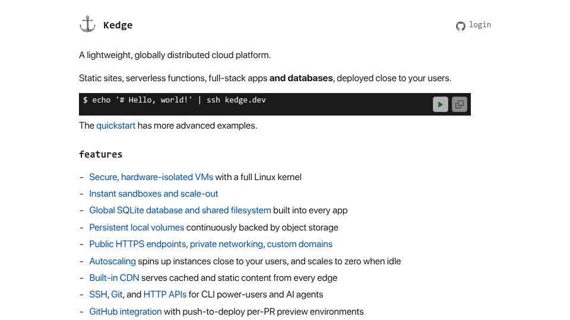Screen dimensions: 570x320
Task: Open the login link
Action: tap(480, 25)
